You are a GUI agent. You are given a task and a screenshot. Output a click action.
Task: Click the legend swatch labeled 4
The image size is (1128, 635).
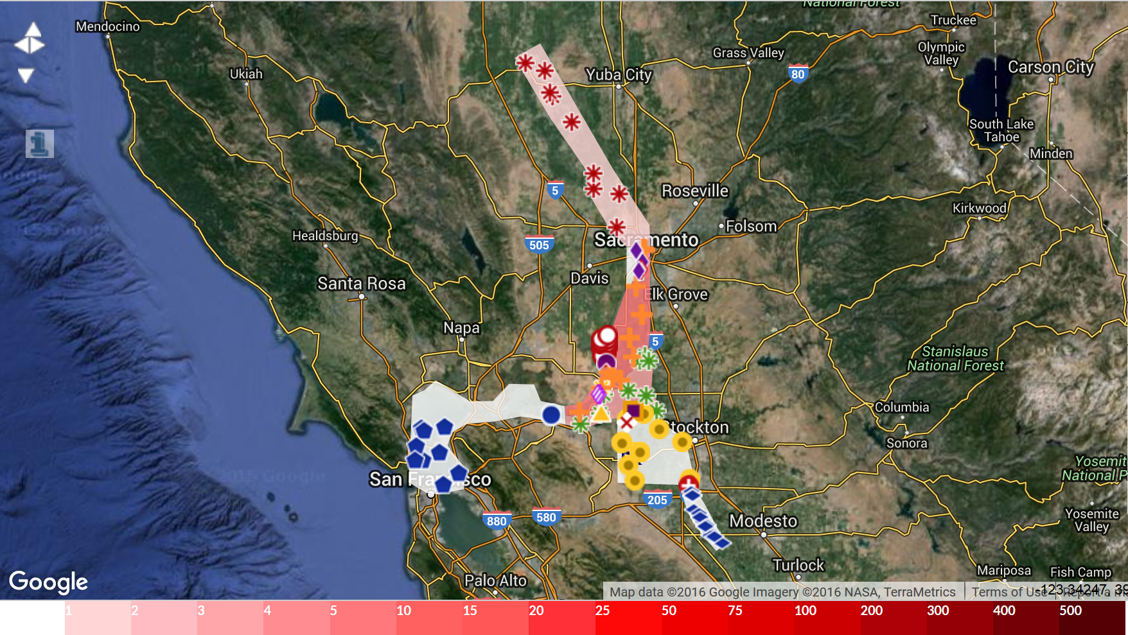296,618
